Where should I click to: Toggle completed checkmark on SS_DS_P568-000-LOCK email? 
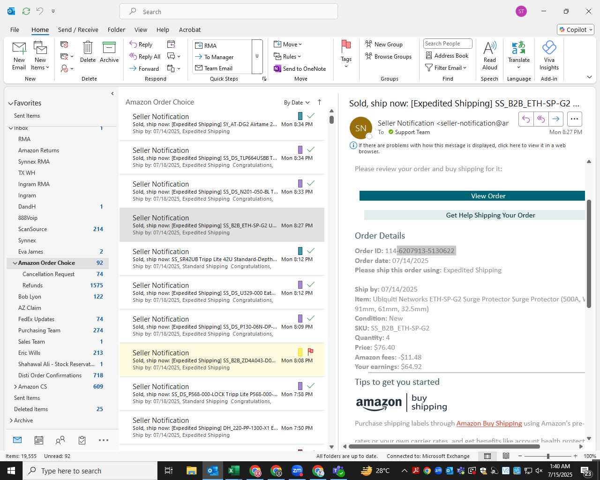point(310,385)
